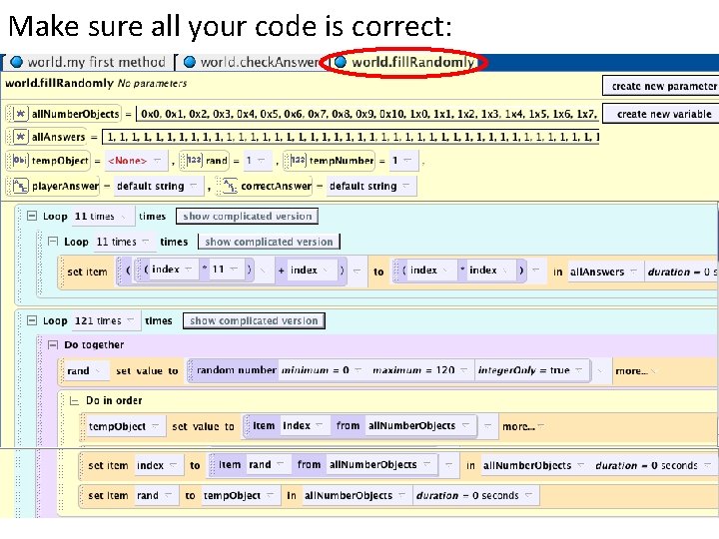Open the world.checkAnswer tab
This screenshot has width=719, height=539.
tap(250, 62)
